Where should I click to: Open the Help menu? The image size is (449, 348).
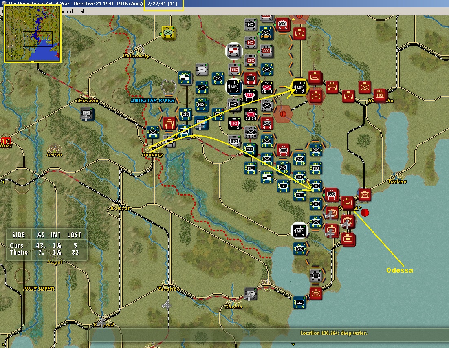[x=81, y=11]
